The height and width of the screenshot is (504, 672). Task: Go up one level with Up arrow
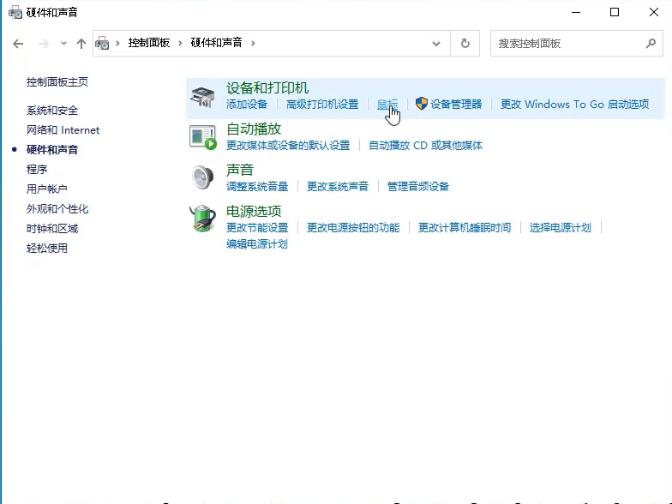pos(81,43)
